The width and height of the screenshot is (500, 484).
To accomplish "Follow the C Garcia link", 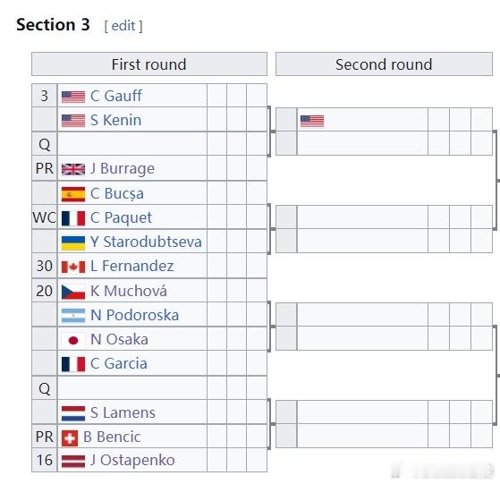I will [119, 363].
